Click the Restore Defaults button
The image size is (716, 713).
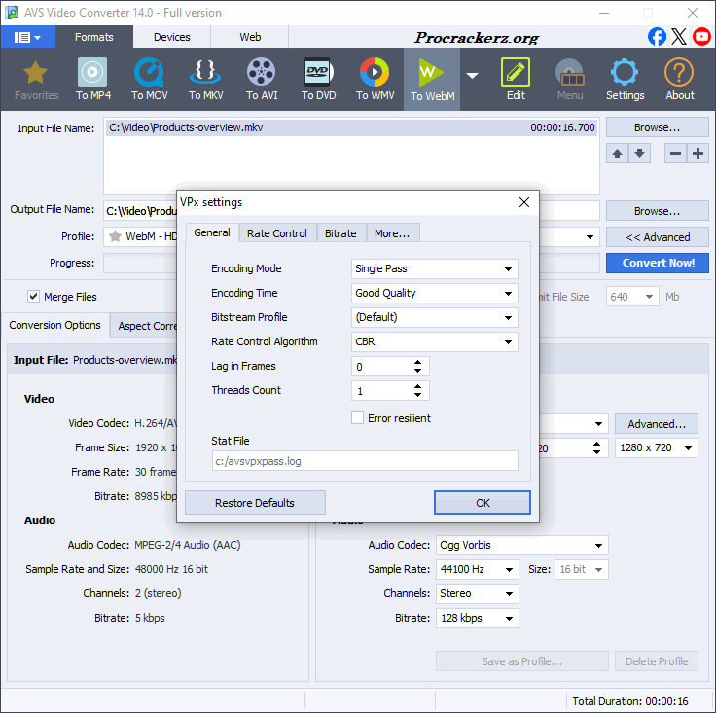click(255, 503)
